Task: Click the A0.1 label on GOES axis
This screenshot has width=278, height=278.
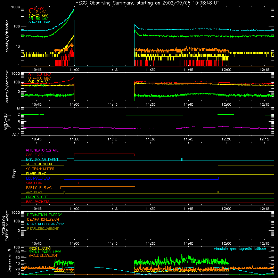Action: 16,134
